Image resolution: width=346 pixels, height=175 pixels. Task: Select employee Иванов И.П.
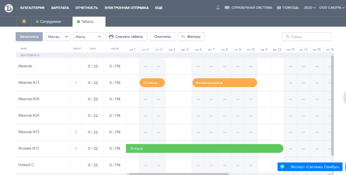[x=29, y=132]
